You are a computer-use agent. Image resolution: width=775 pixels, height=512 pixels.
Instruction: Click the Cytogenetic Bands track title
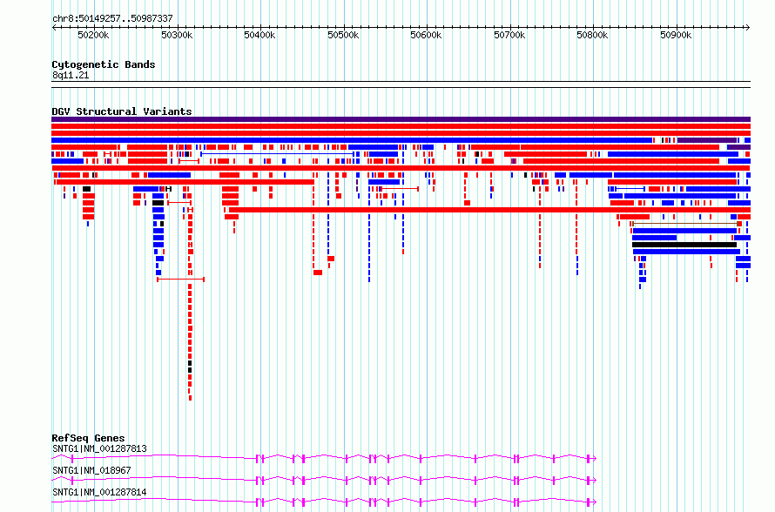104,64
